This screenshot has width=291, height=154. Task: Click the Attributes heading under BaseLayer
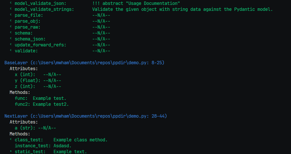(24, 69)
